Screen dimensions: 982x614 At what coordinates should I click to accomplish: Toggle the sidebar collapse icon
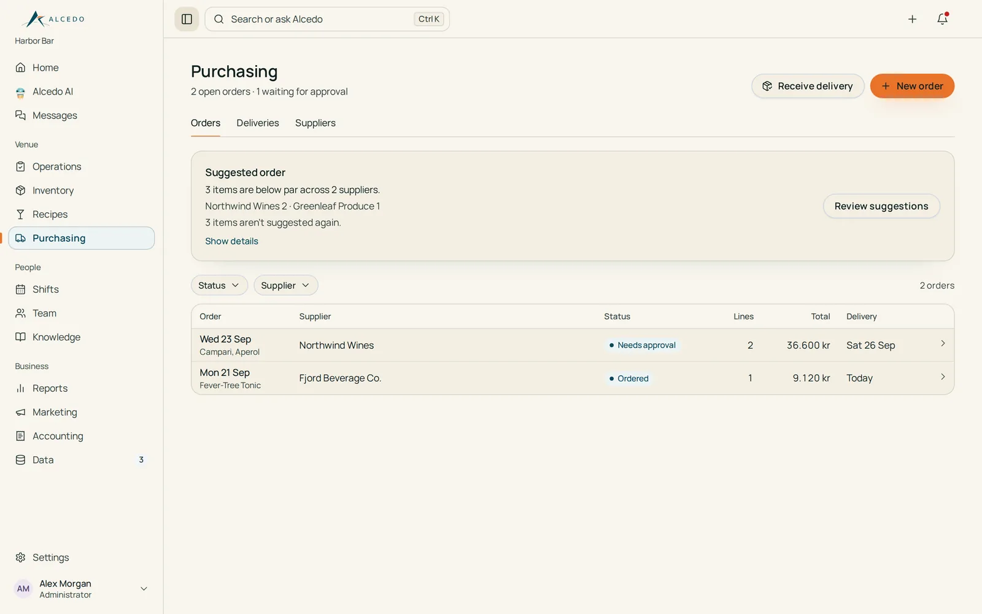pos(187,19)
